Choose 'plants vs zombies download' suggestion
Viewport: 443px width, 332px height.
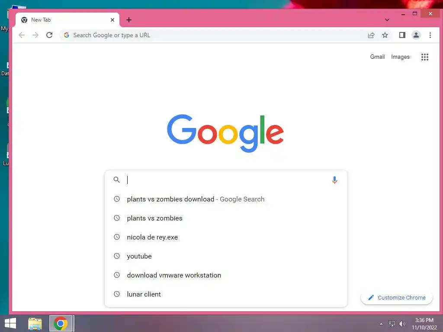(x=226, y=199)
